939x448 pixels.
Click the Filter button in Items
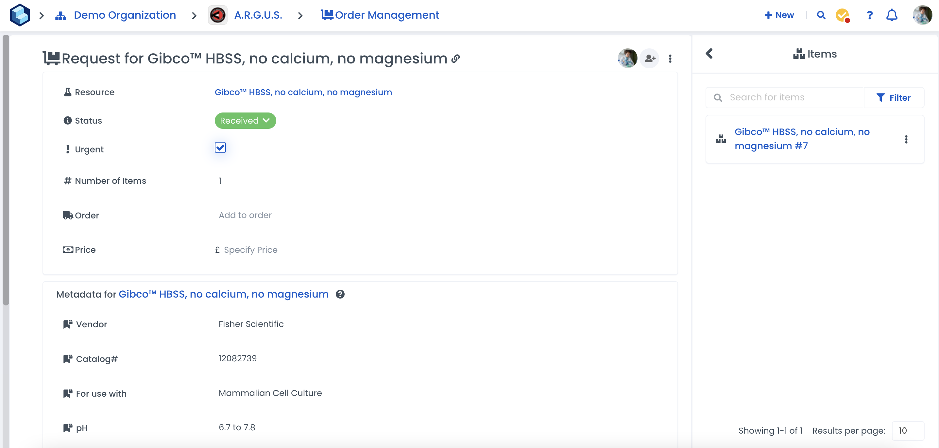[x=894, y=97]
